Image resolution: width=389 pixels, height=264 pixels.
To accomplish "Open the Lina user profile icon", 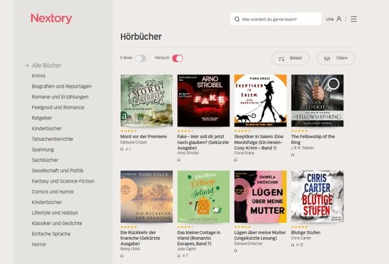I will coord(339,19).
